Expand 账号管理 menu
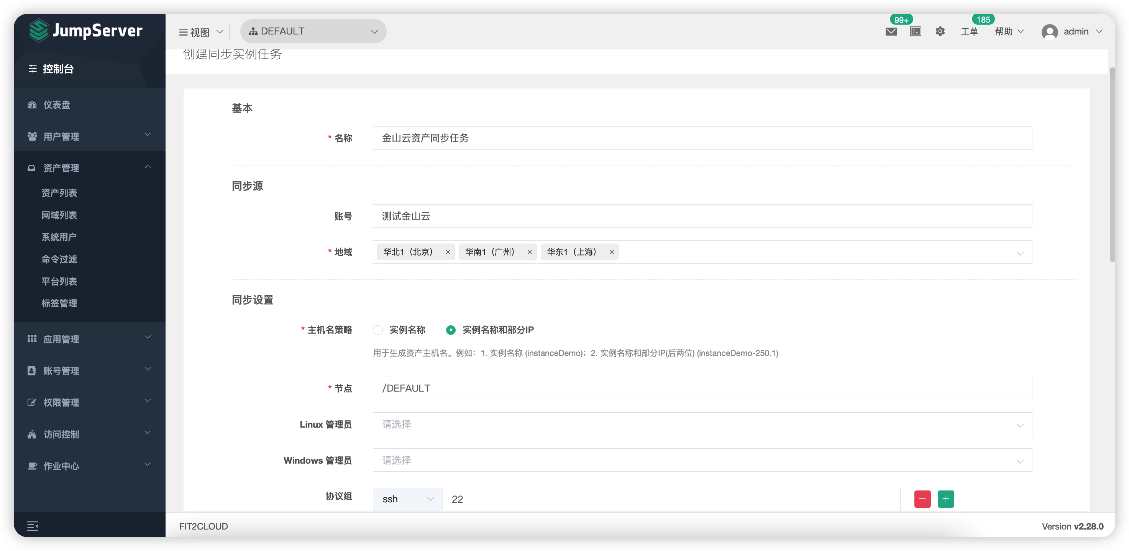Screen dimensions: 1129x551 coord(89,371)
